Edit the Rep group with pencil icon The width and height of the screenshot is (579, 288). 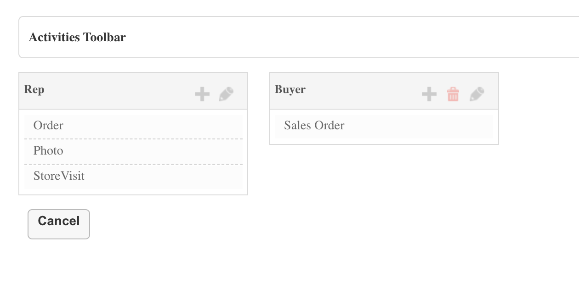226,94
